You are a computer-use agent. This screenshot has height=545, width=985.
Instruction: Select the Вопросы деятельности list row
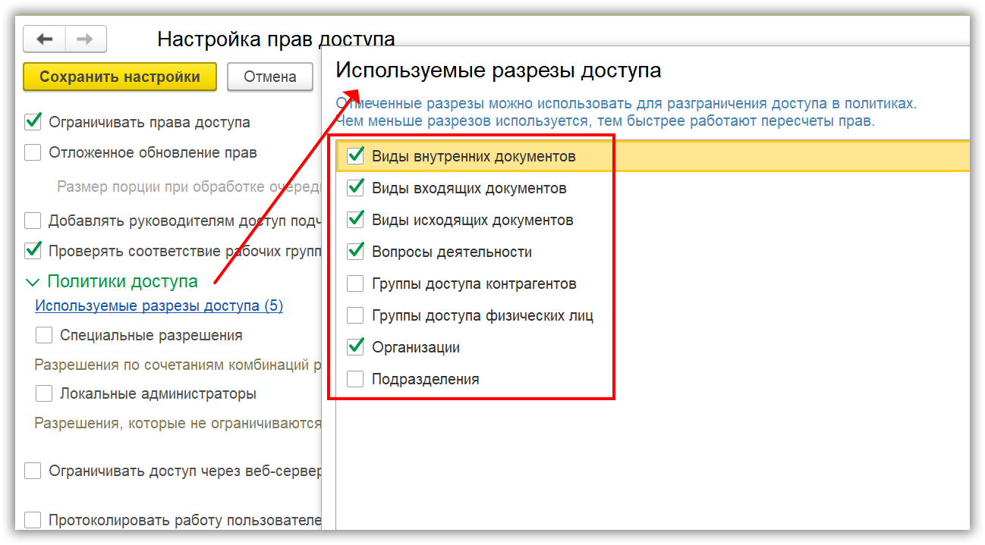[x=452, y=252]
